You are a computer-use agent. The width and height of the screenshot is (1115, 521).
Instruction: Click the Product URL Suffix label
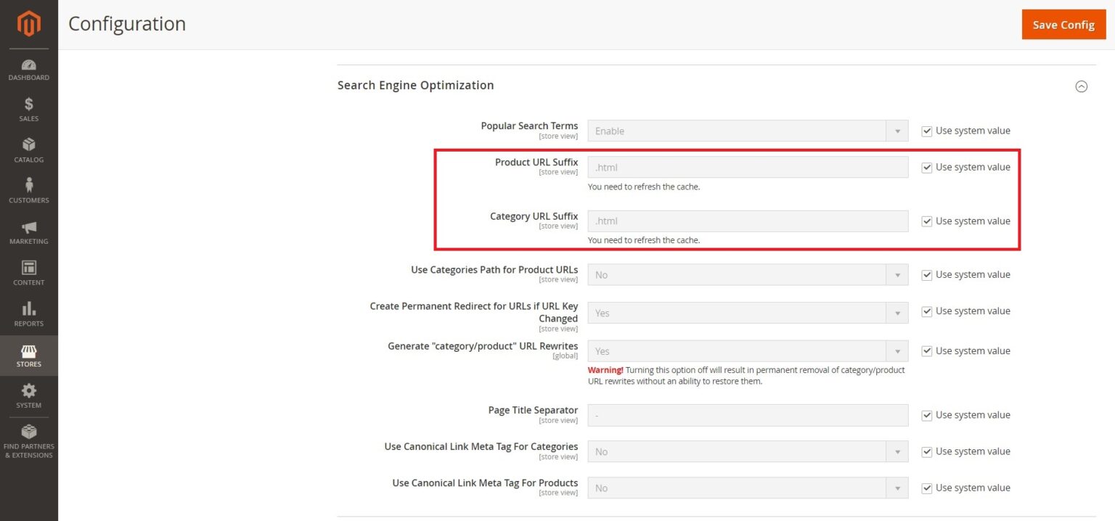coord(536,162)
